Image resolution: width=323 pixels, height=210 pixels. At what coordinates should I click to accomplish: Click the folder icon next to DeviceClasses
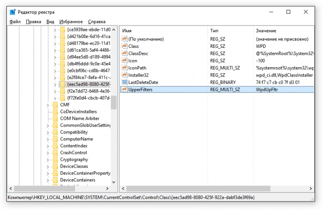pos(55,166)
